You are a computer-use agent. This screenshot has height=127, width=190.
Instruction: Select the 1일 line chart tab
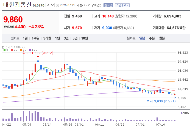25,38
